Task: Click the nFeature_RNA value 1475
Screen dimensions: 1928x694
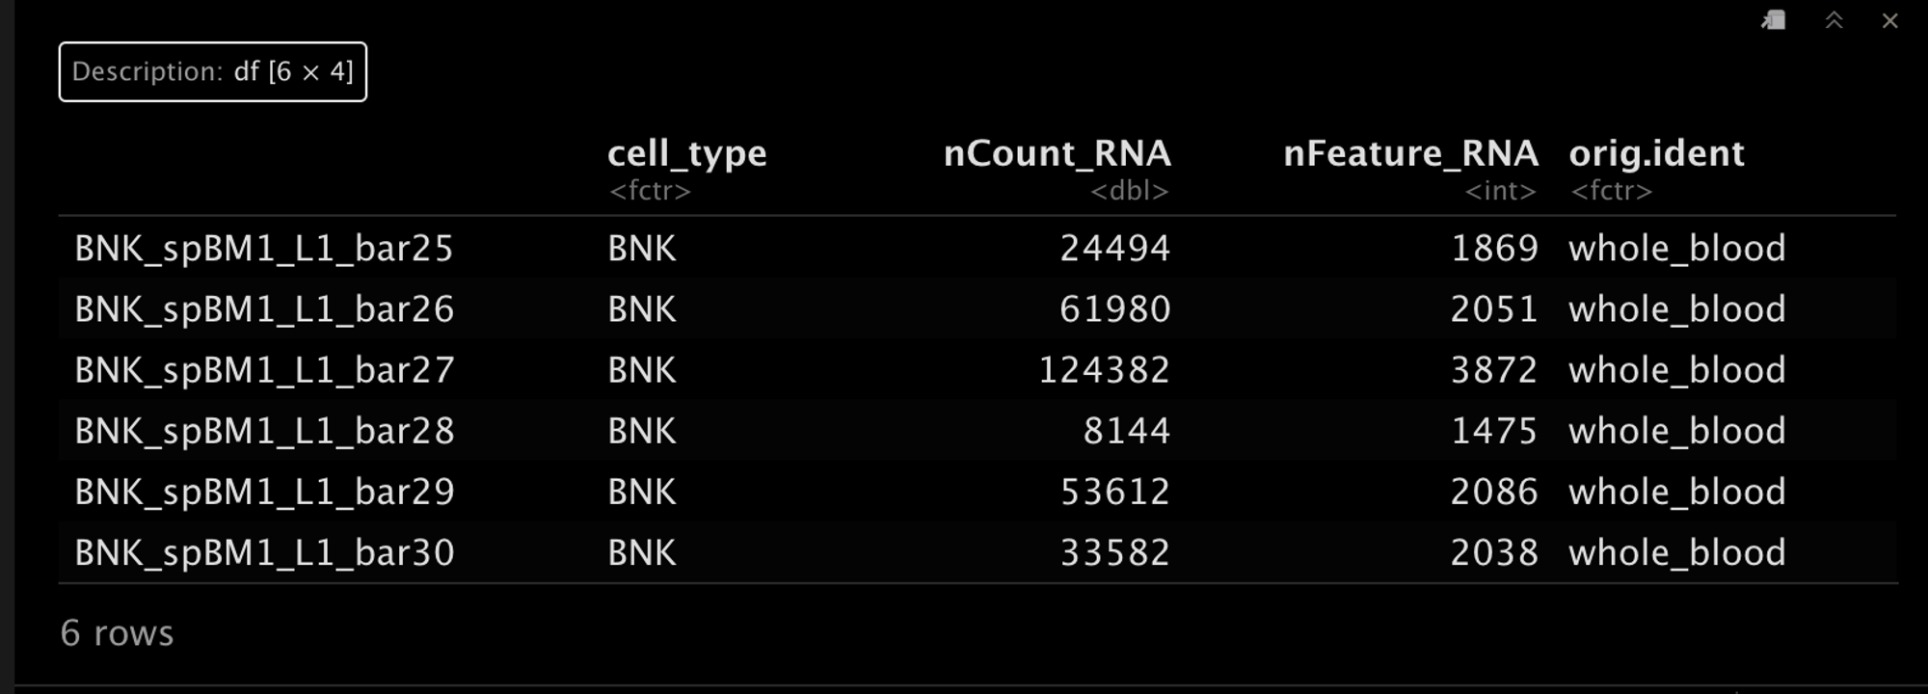Action: point(1494,431)
